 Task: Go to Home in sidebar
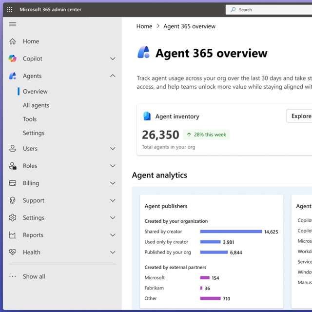click(31, 41)
